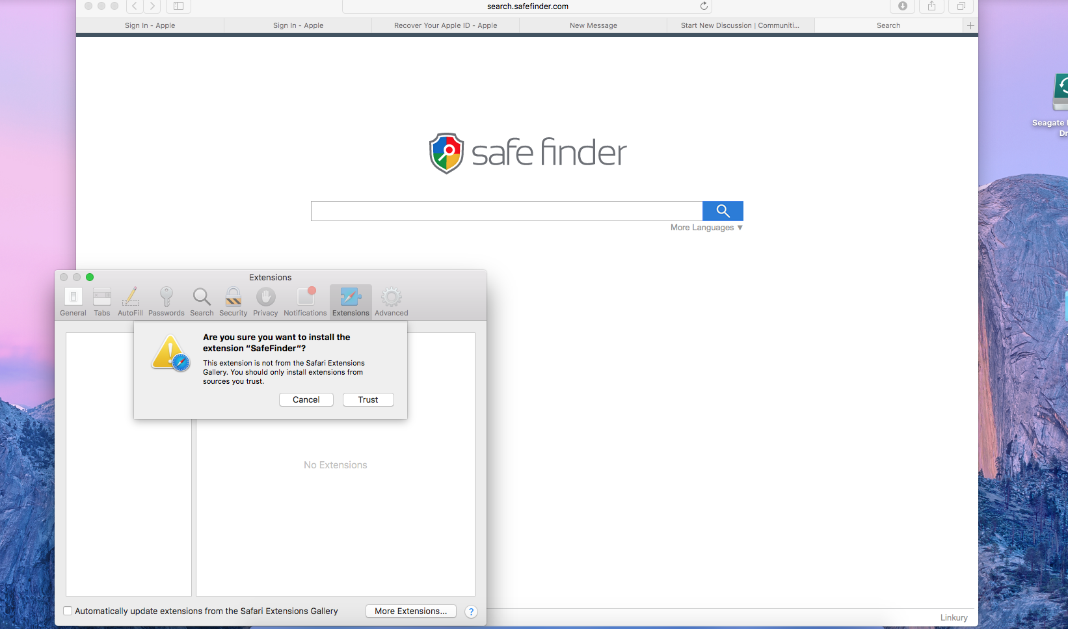1068x629 pixels.
Task: Click the Linkury link
Action: pyautogui.click(x=954, y=618)
